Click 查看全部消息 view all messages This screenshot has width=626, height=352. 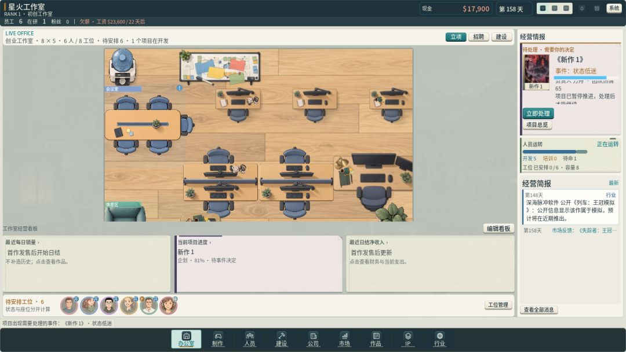tap(538, 310)
